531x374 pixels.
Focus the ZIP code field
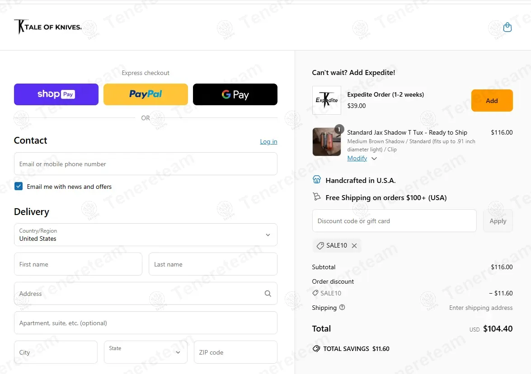click(236, 352)
